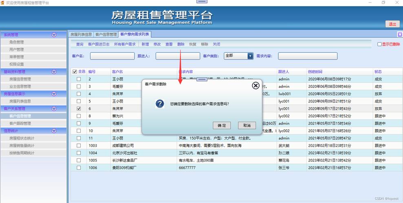Click 所有客户需求 toolbar item
Image resolution: width=403 pixels, height=203 pixels.
point(125,44)
